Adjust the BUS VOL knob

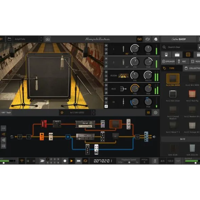(x=135, y=88)
